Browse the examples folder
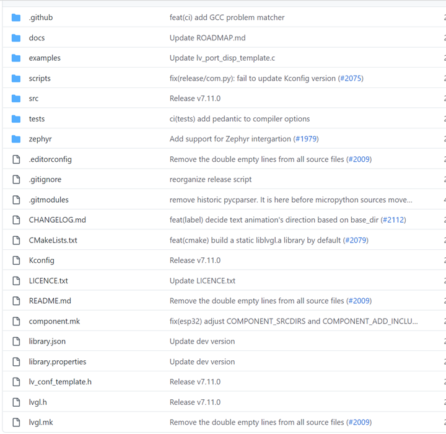446x434 pixels. point(45,58)
